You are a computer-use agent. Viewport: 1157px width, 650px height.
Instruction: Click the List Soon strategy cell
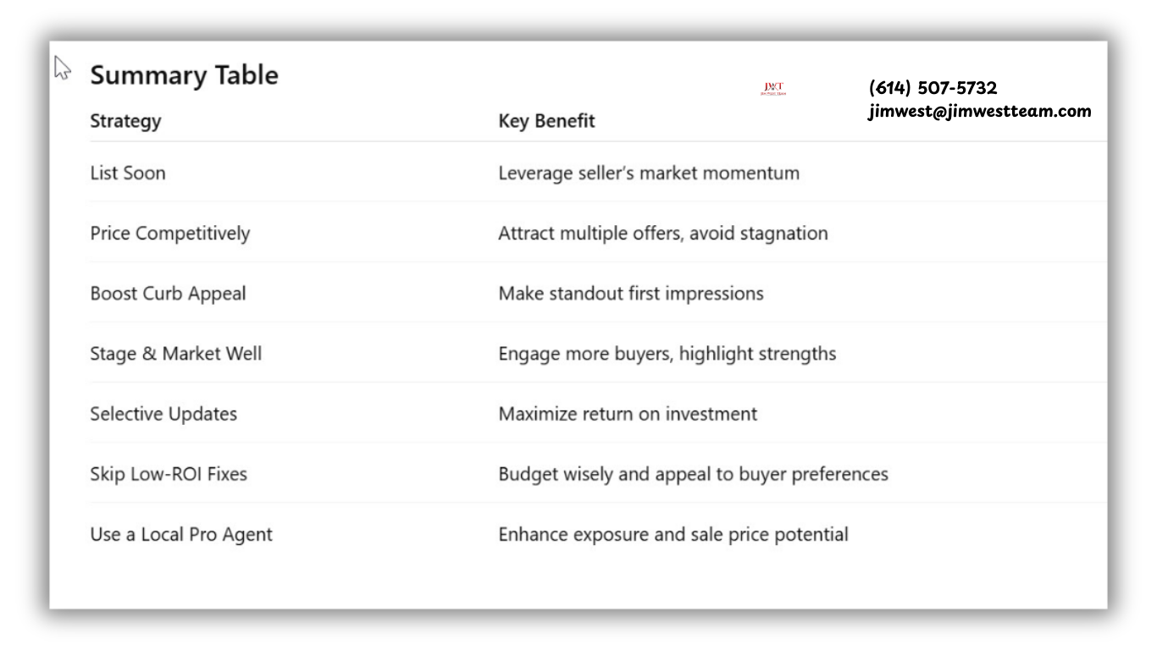pyautogui.click(x=128, y=174)
